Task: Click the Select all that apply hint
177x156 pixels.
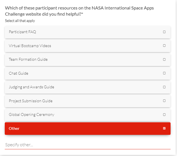Action: 20,21
